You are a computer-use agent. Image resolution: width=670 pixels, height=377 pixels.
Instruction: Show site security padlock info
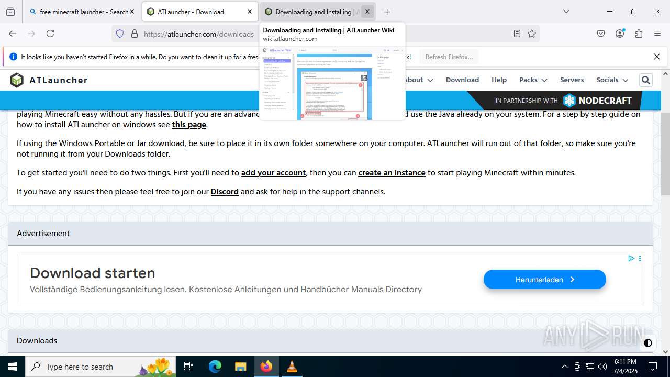click(x=135, y=34)
